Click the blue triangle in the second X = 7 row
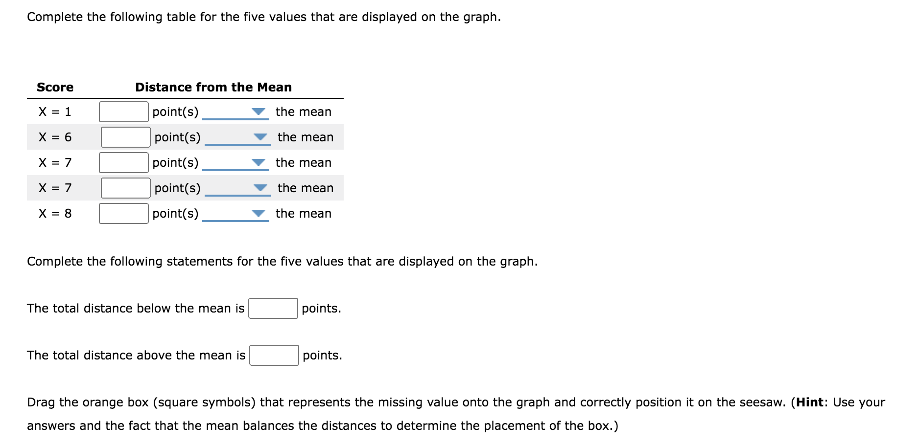Image resolution: width=918 pixels, height=447 pixels. tap(261, 188)
